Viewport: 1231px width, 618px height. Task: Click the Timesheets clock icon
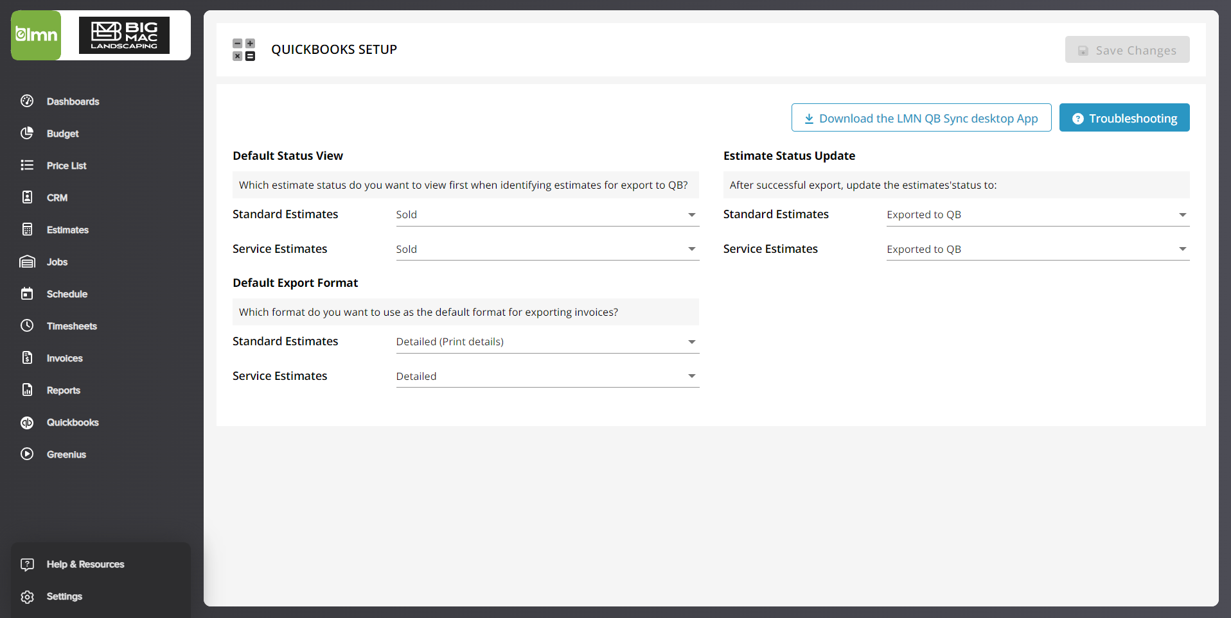(x=27, y=325)
